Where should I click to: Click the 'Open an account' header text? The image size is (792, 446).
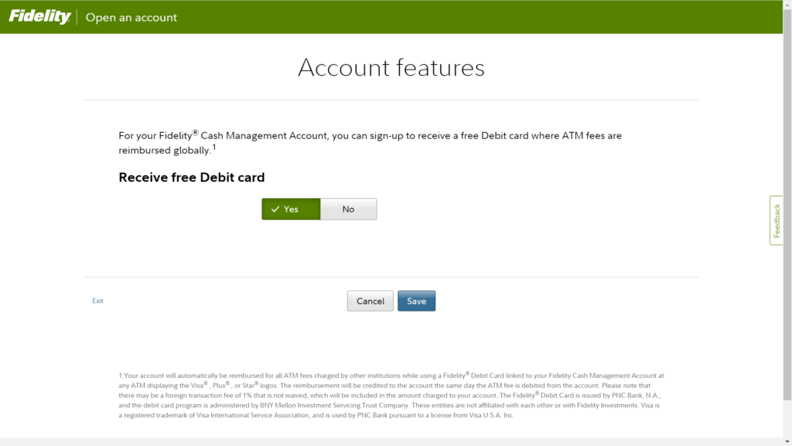click(x=131, y=17)
